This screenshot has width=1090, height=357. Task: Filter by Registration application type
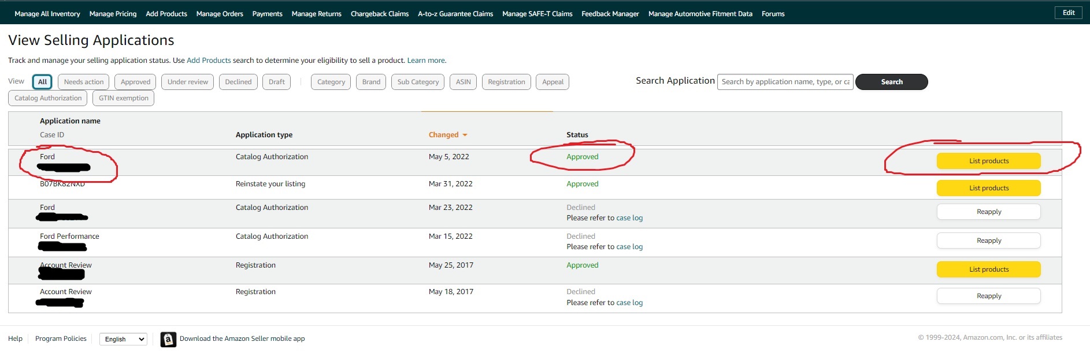click(506, 82)
